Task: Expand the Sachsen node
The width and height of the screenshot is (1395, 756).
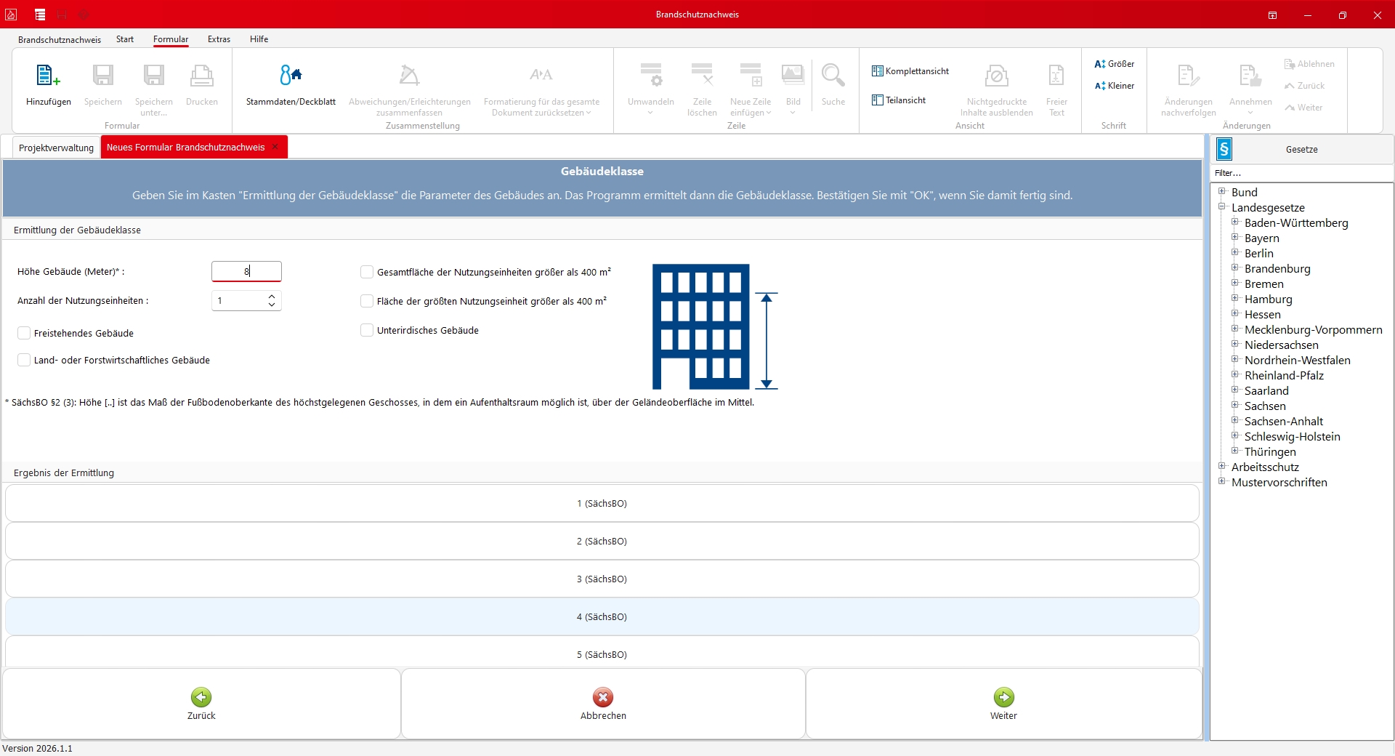Action: (1234, 405)
